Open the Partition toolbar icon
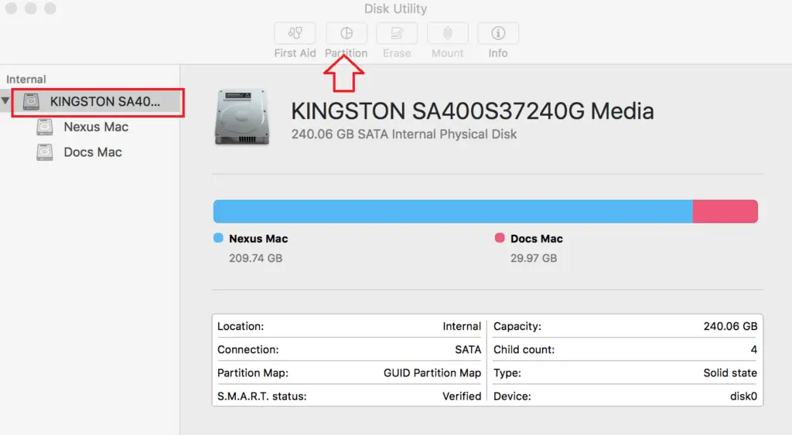Viewport: 792px width, 435px height. 346,33
